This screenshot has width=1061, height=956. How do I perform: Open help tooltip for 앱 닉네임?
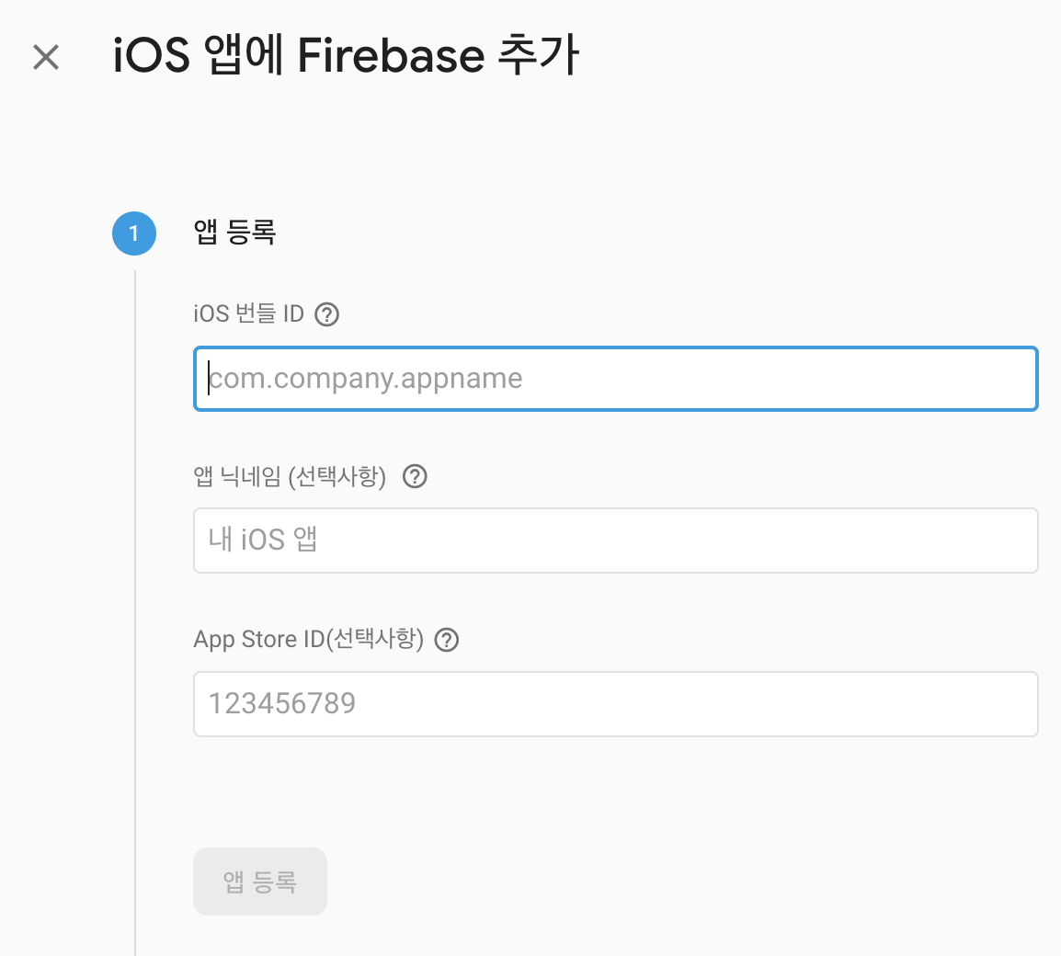415,477
